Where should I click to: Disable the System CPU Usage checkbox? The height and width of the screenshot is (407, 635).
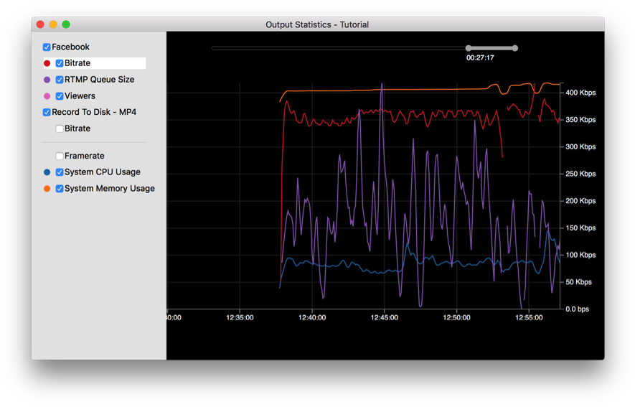point(60,172)
